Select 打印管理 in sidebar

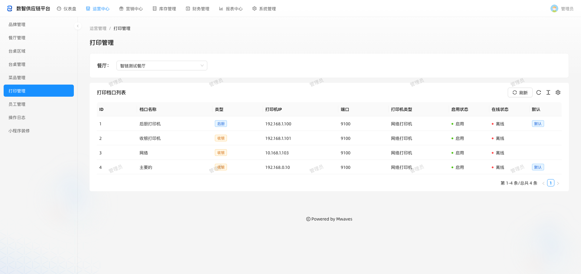(39, 91)
